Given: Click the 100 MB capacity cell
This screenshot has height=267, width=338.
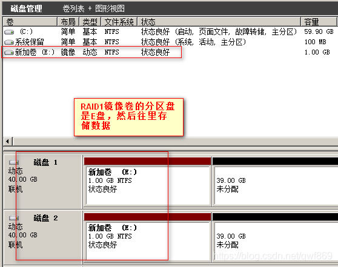Looking at the screenshot, I should point(315,42).
